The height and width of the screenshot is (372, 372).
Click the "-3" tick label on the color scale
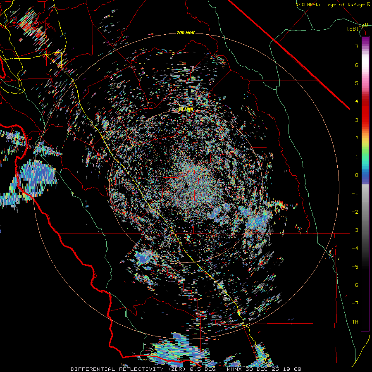355,230
